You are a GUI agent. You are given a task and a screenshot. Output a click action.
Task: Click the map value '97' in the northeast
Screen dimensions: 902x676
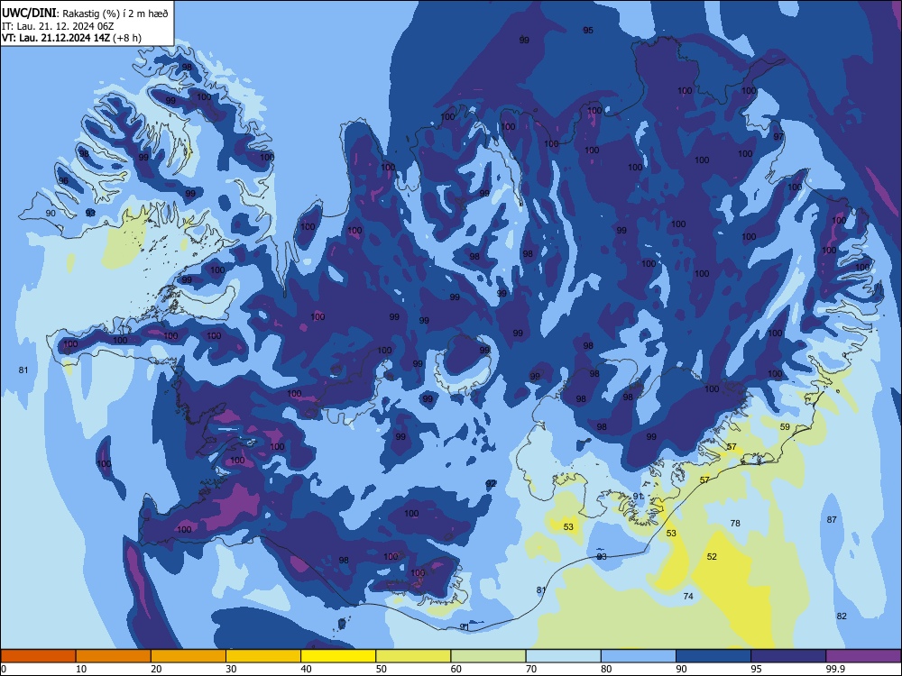779,136
